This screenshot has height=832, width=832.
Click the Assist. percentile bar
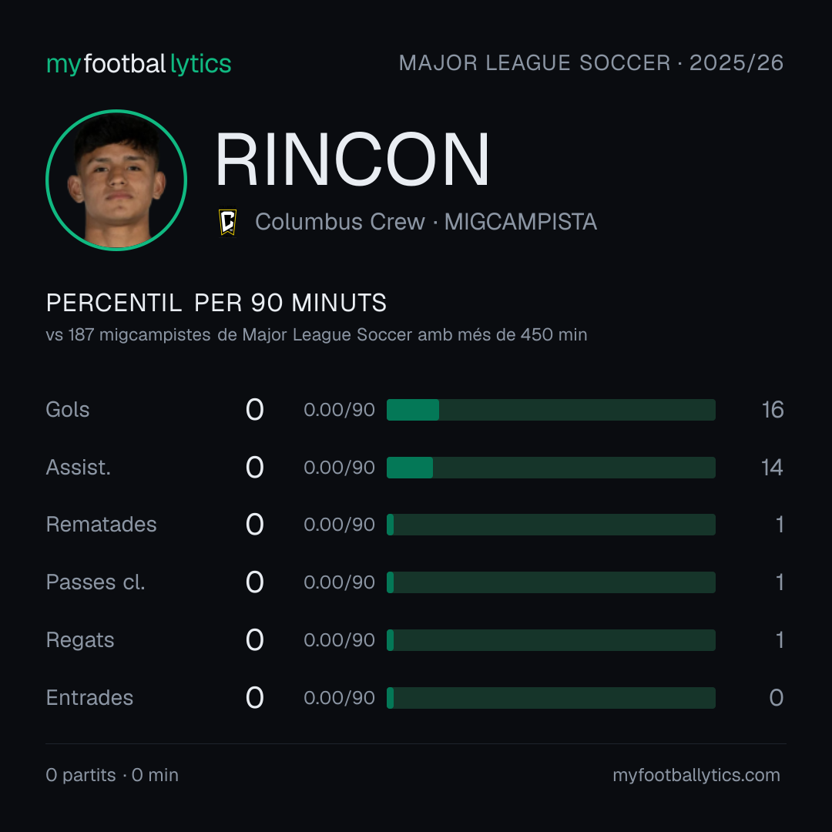point(551,468)
